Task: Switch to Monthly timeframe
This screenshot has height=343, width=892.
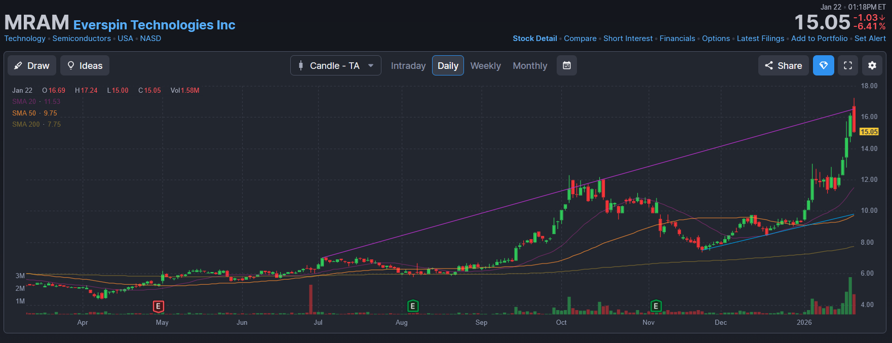Action: coord(530,65)
